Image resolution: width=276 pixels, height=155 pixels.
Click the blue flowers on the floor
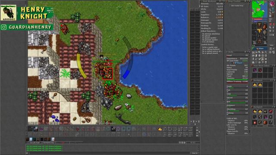(55, 118)
